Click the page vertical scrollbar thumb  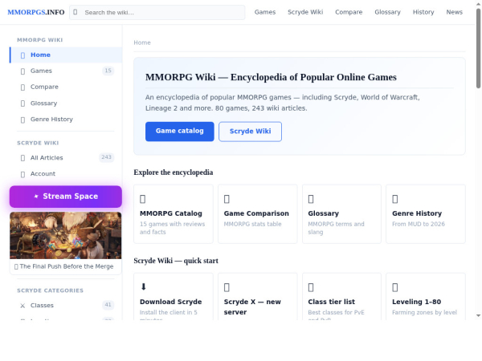click(478, 48)
